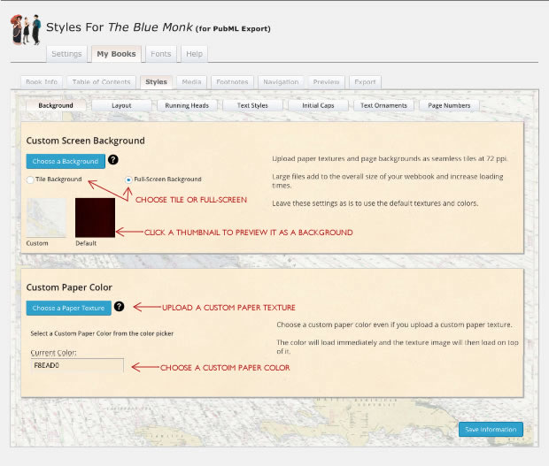Preview the Default dark background thumbnail
The image size is (549, 466).
coord(95,217)
